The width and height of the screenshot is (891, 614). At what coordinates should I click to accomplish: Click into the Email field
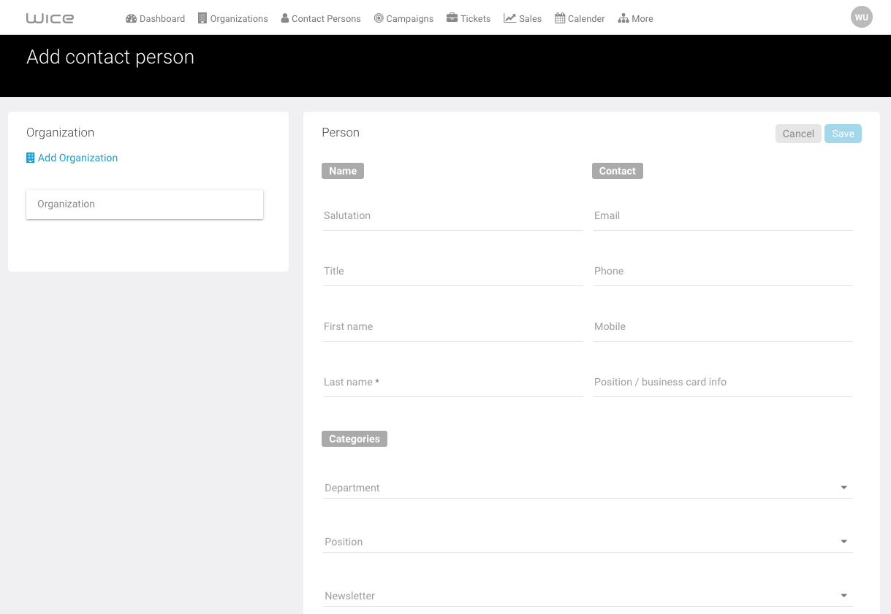point(723,216)
